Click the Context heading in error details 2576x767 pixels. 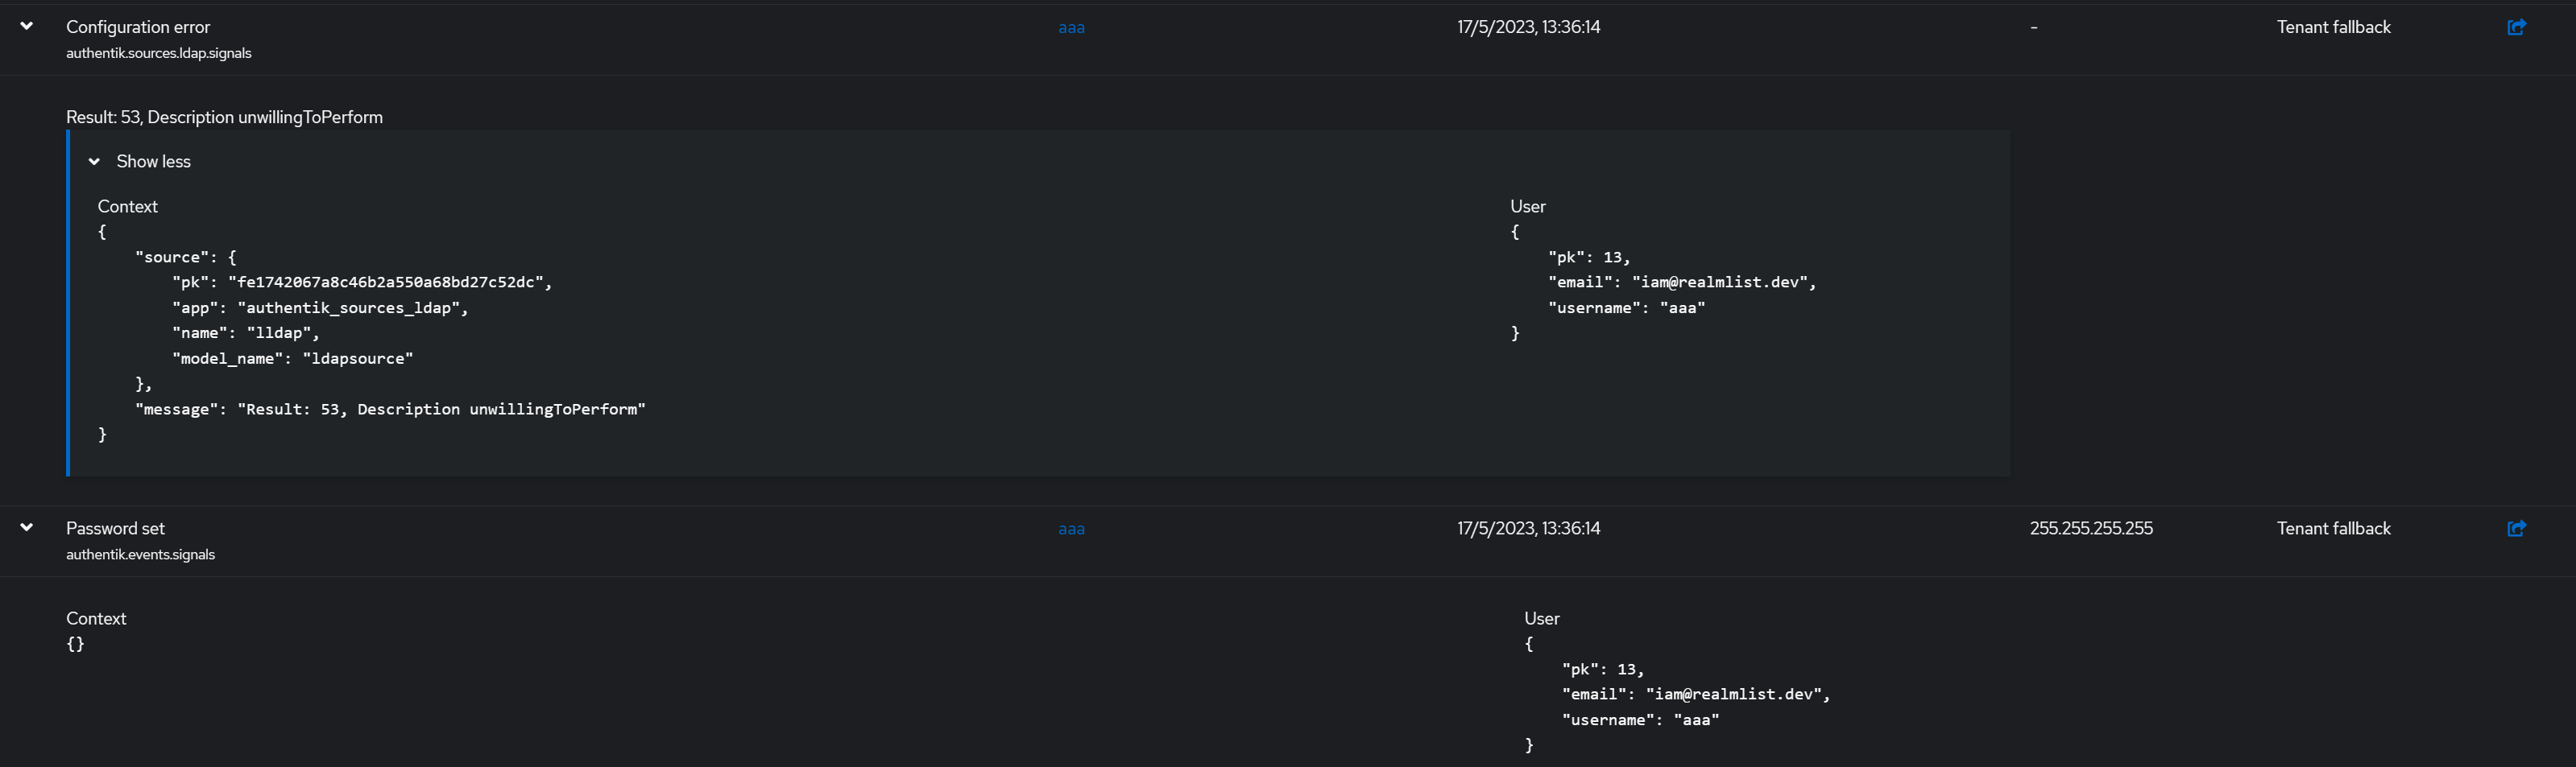[x=127, y=207]
